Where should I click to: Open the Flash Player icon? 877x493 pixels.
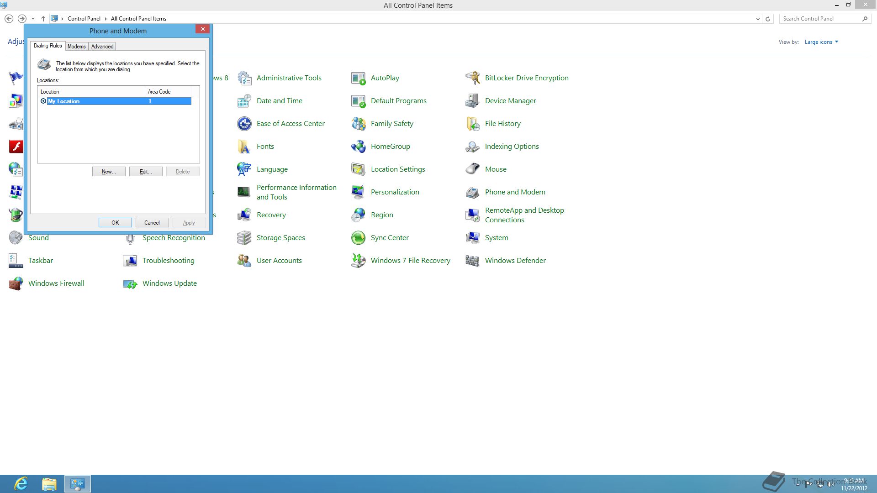(x=16, y=147)
